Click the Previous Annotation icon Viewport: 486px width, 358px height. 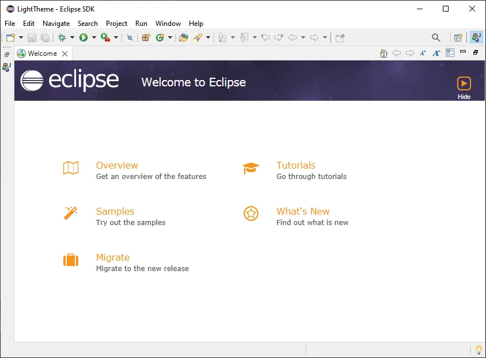[x=244, y=37]
